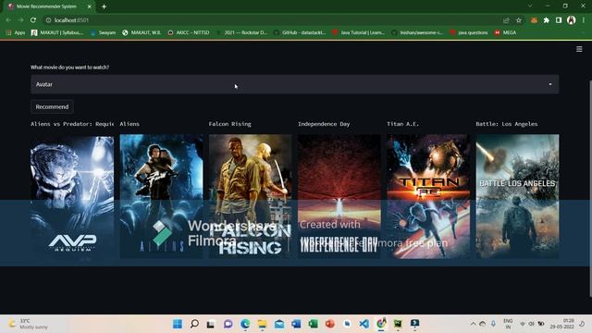This screenshot has height=333, width=592.
Task: Open the AKCC - NITTSD bookmark
Action: point(189,32)
